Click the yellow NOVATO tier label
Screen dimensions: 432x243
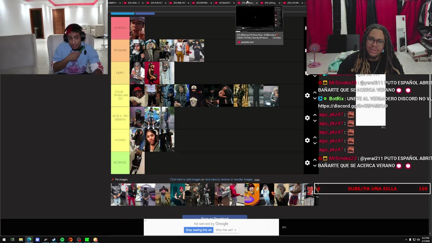coord(120,140)
